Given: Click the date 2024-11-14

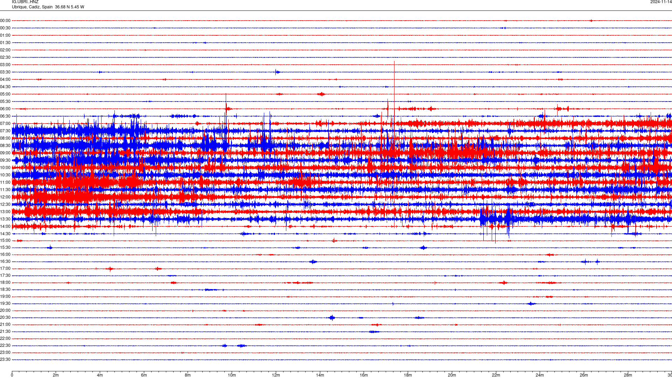Looking at the screenshot, I should pyautogui.click(x=661, y=2).
